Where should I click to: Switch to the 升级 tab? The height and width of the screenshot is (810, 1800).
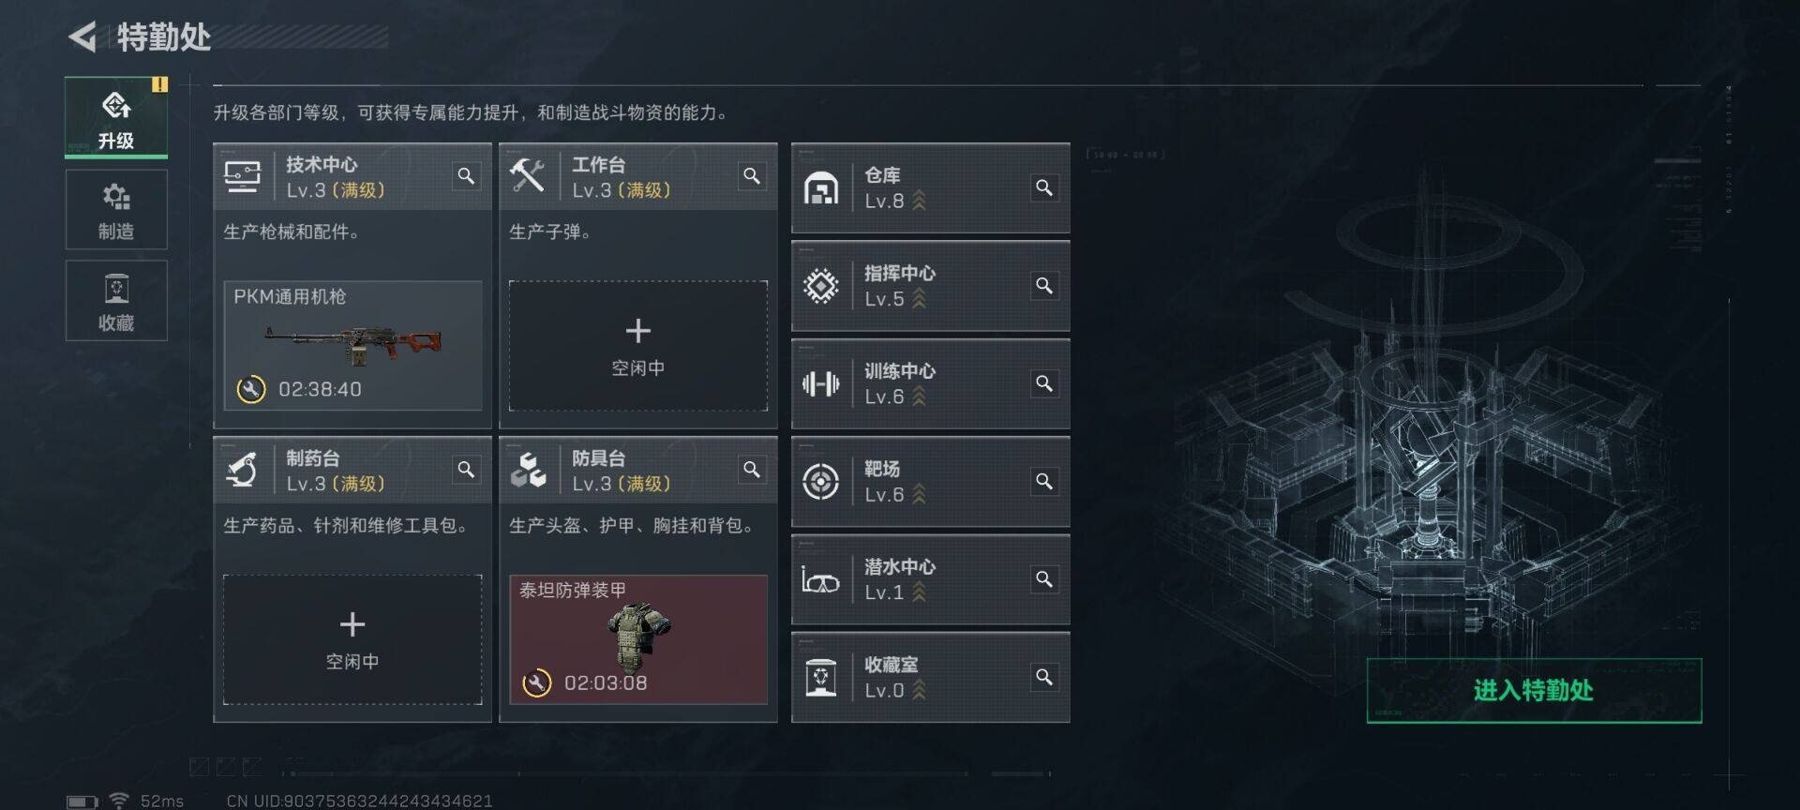click(116, 118)
